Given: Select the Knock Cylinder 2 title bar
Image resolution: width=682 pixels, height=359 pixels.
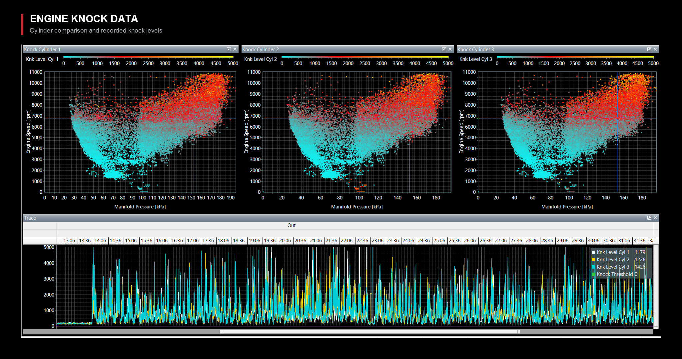Looking at the screenshot, I should [347, 49].
